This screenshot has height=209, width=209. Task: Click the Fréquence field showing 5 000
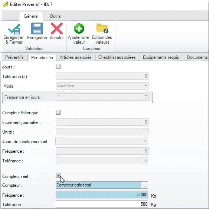pos(102,195)
